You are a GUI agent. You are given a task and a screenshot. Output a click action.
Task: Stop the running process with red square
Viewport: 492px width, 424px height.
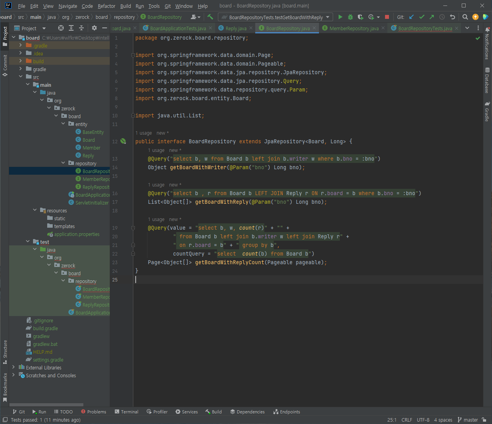pyautogui.click(x=387, y=17)
